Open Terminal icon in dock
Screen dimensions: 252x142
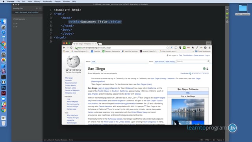pyautogui.click(x=4, y=77)
